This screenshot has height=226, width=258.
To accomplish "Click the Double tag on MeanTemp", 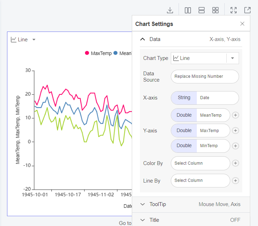I will coord(184,115).
